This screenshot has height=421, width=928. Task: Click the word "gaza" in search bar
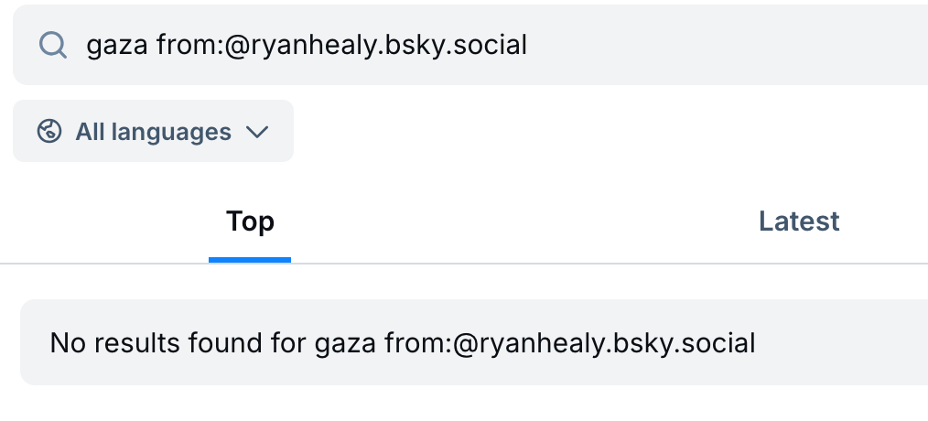pyautogui.click(x=117, y=45)
